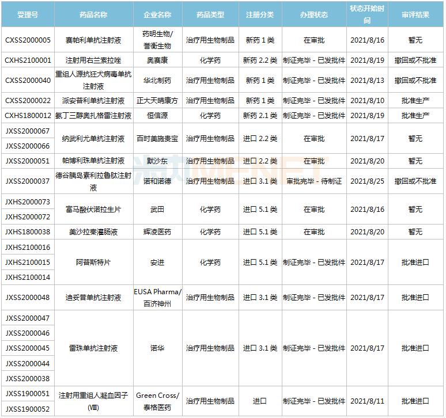Select cell 诺和诺德
This screenshot has height=418, width=446.
pyautogui.click(x=157, y=181)
